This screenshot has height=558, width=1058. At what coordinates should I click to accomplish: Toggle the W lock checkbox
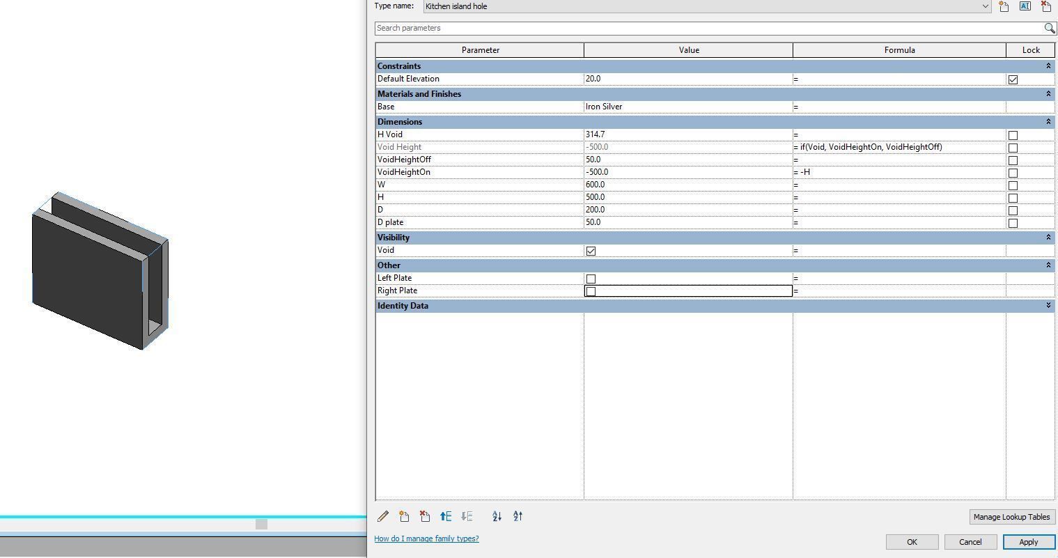[1013, 185]
